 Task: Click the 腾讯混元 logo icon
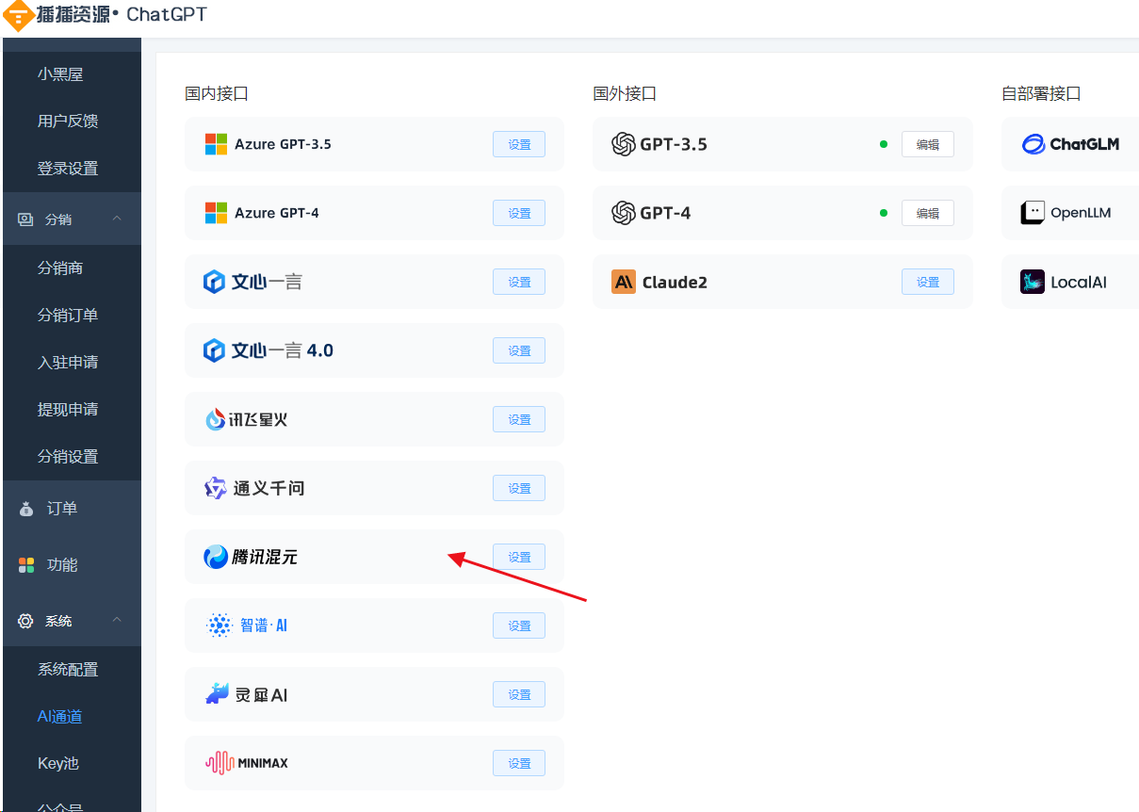pos(216,557)
